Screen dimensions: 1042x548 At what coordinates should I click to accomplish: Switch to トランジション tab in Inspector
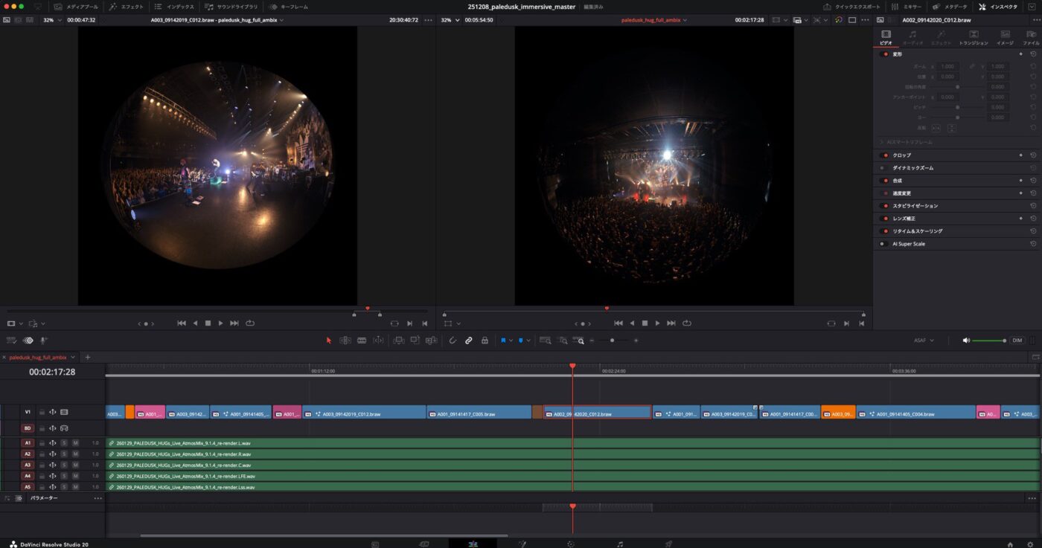(x=974, y=38)
